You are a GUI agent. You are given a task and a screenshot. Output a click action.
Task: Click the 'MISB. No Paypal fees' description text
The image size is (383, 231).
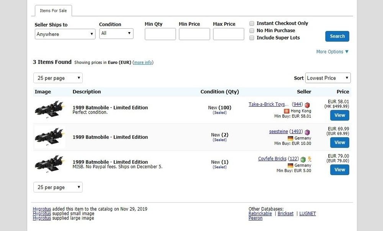tap(118, 167)
